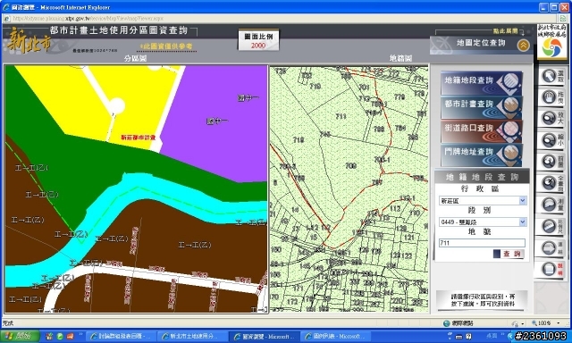The height and width of the screenshot is (343, 572).
Task: Open 地籍地段查詢 search panel
Action: pyautogui.click(x=481, y=83)
